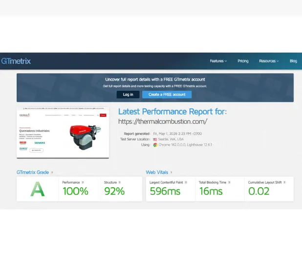Click the help icon next to Performance
Viewport: 302px width, 262px height.
tap(83, 182)
